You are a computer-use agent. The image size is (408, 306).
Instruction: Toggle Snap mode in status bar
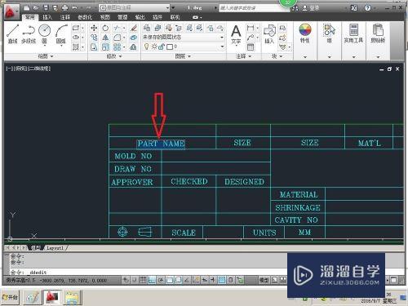coord(134,280)
